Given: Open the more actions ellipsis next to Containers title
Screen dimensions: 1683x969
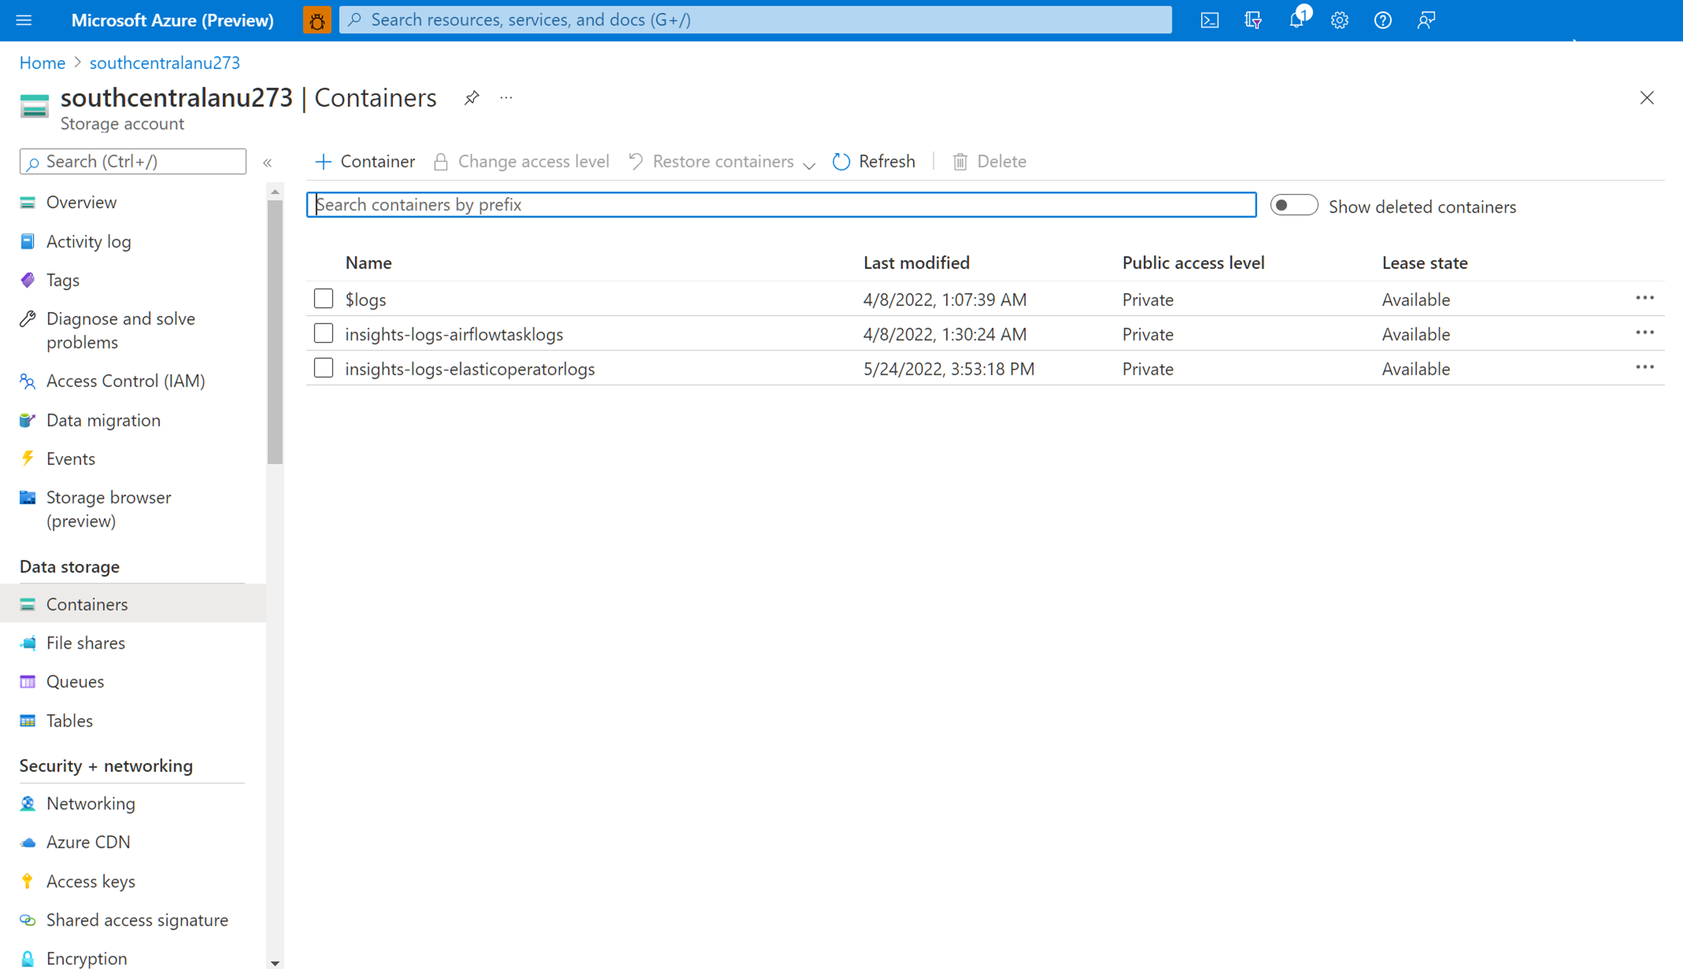Looking at the screenshot, I should pos(505,97).
